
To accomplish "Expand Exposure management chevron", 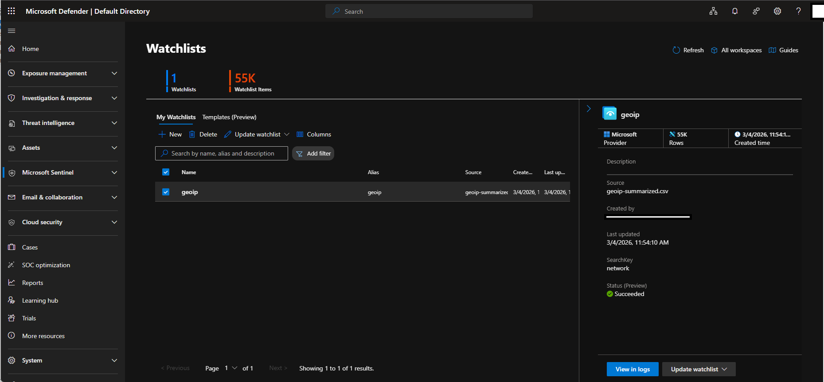I will (x=114, y=73).
